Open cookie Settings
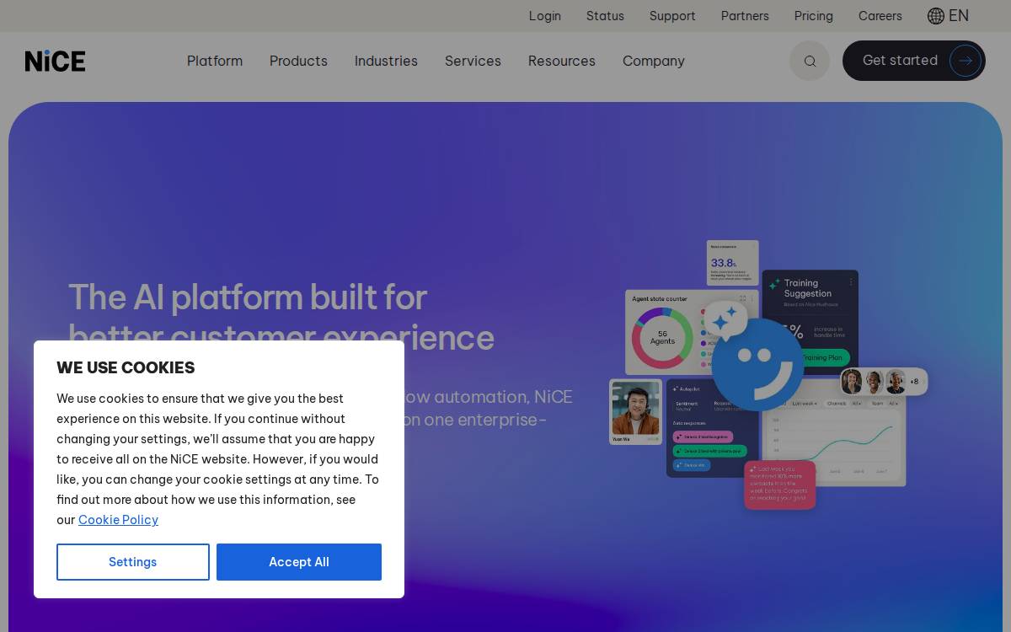The height and width of the screenshot is (632, 1011). [x=133, y=562]
